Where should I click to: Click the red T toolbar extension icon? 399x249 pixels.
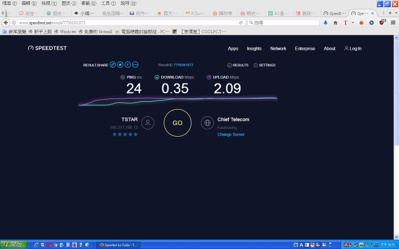tap(345, 23)
